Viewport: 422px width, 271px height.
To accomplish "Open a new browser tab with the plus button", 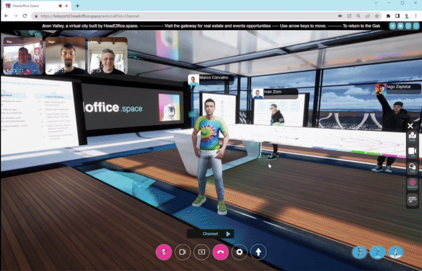I will 77,5.
